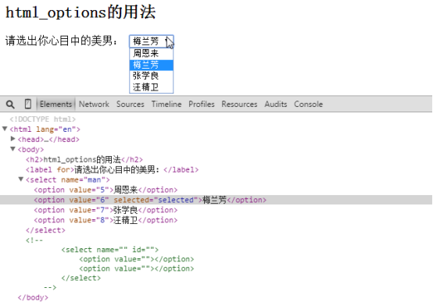Screen dimensions: 433x302
Task: Click the select box showing 梅兰芳
Action: coord(152,41)
